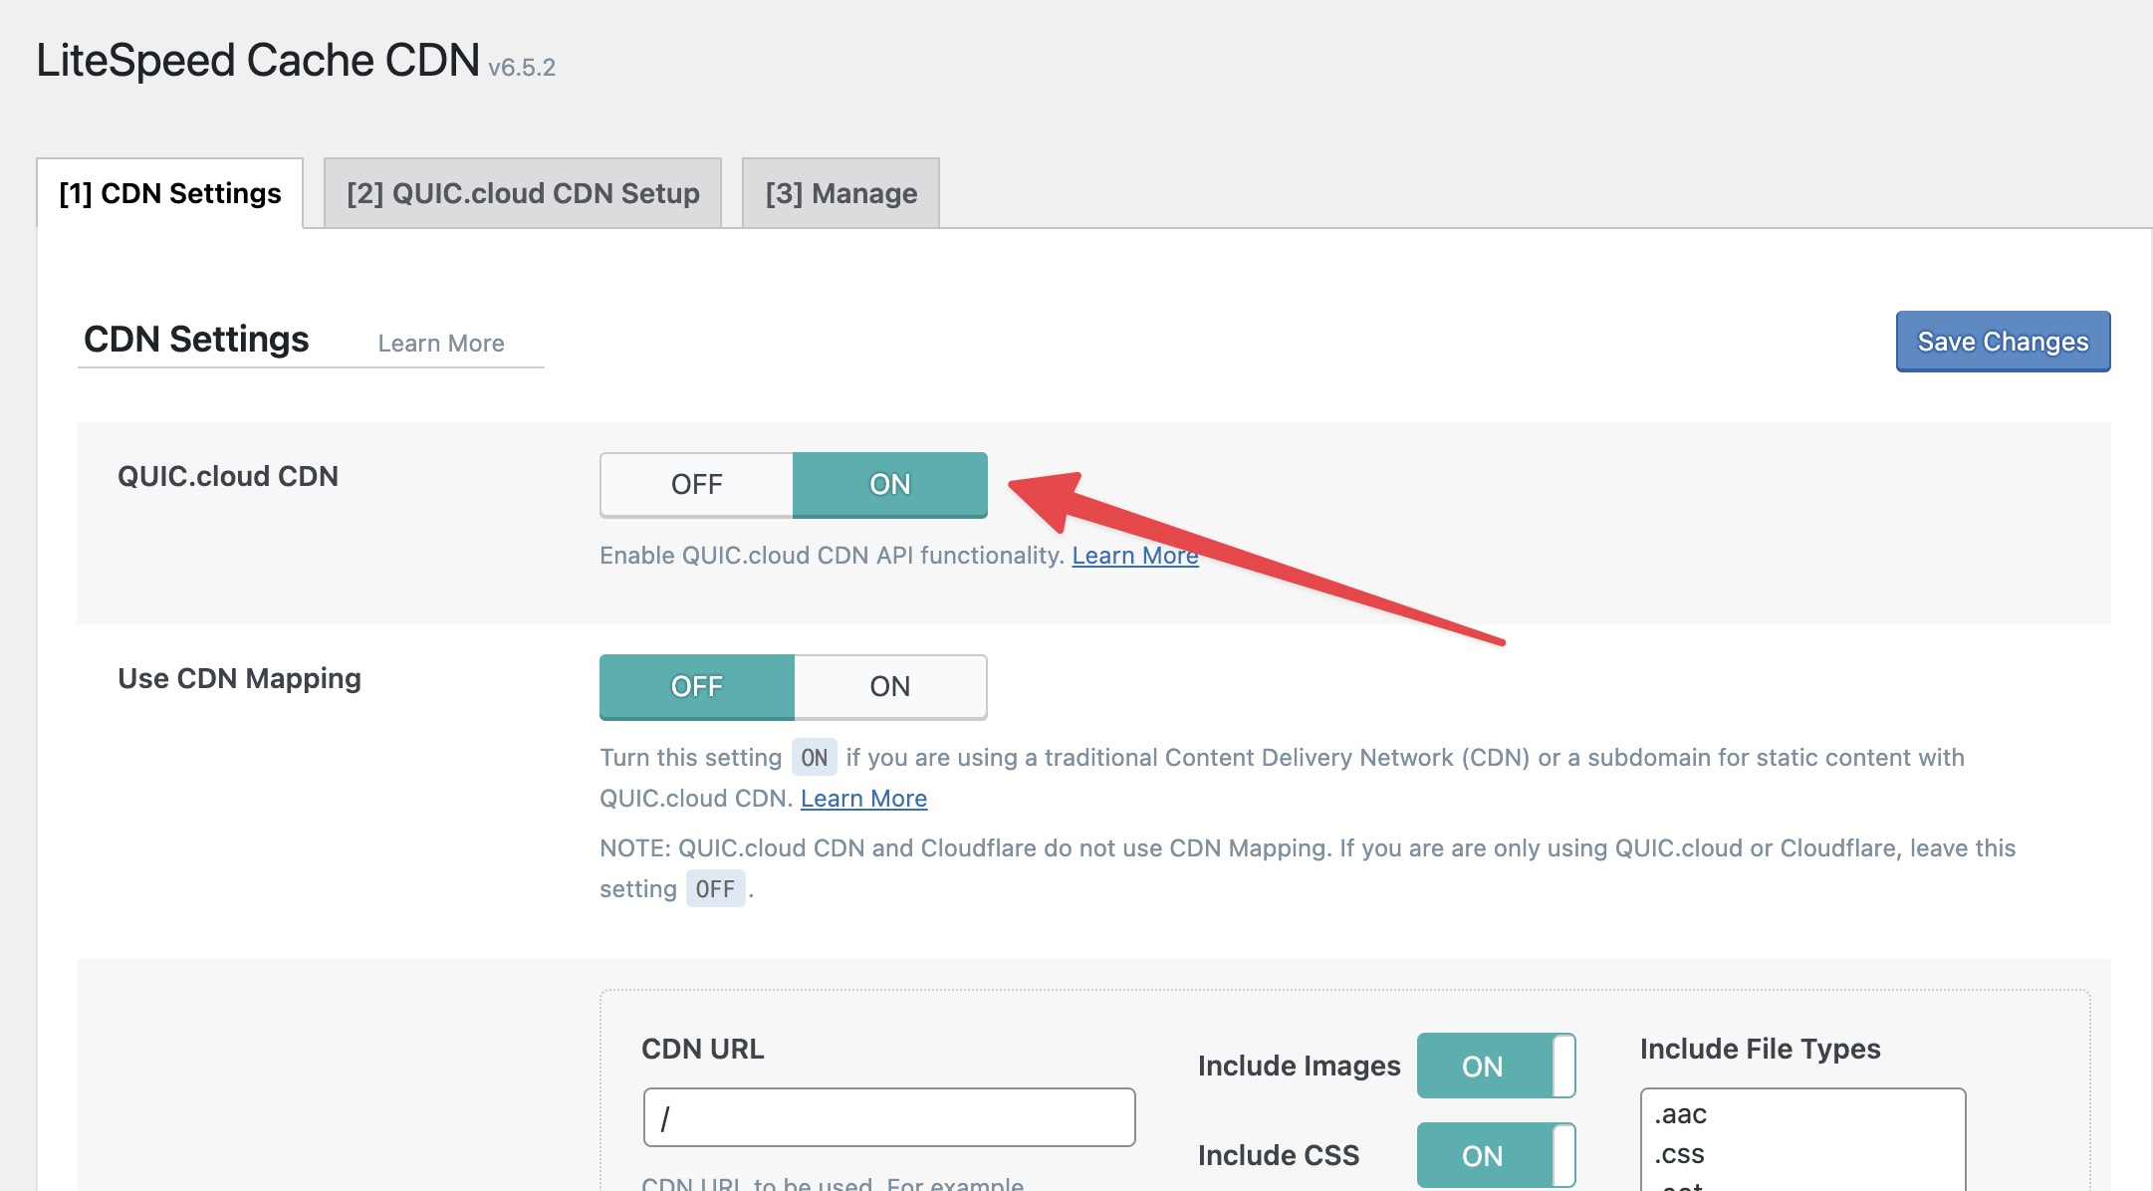Click the Save Changes button

click(2002, 342)
